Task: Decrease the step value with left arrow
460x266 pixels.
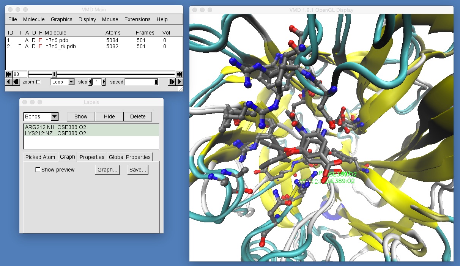Action: pyautogui.click(x=90, y=82)
